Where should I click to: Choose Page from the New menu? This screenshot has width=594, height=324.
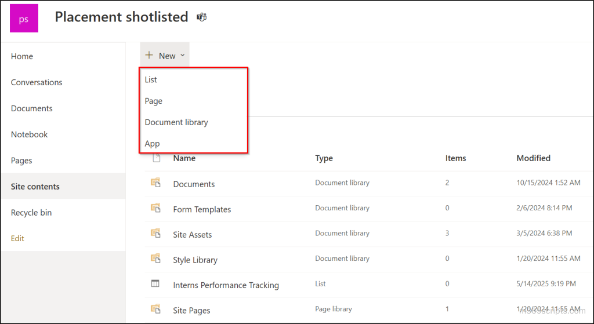154,101
